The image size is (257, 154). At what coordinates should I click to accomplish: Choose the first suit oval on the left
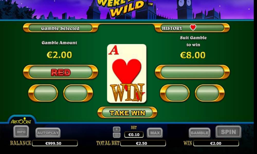[43, 93]
